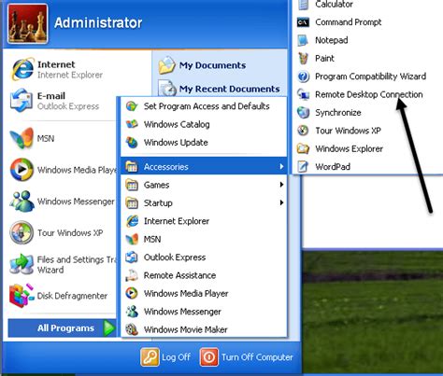Screen dimensions: 443x376
Task: Open My Recent Documents
Action: tap(220, 89)
